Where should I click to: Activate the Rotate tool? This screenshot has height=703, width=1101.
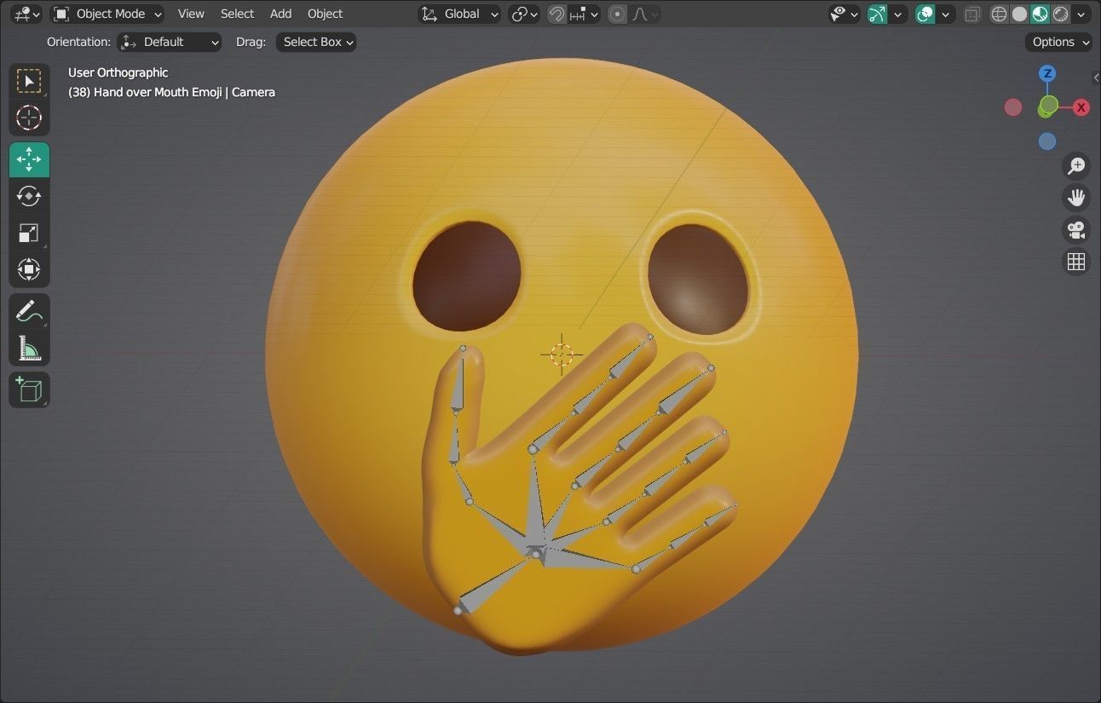(29, 196)
